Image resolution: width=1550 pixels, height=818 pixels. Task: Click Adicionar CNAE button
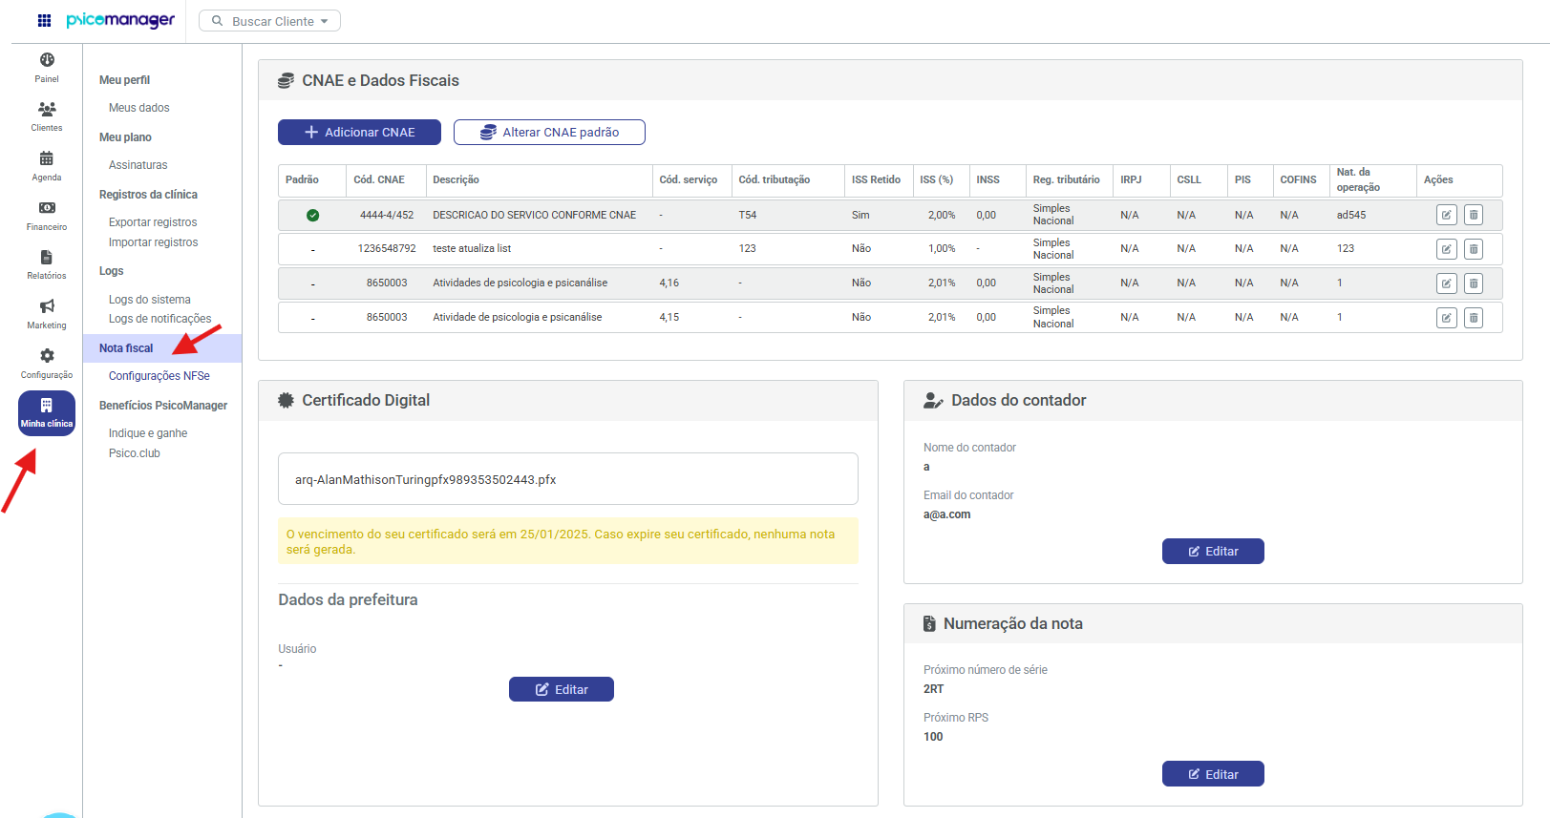(x=359, y=133)
